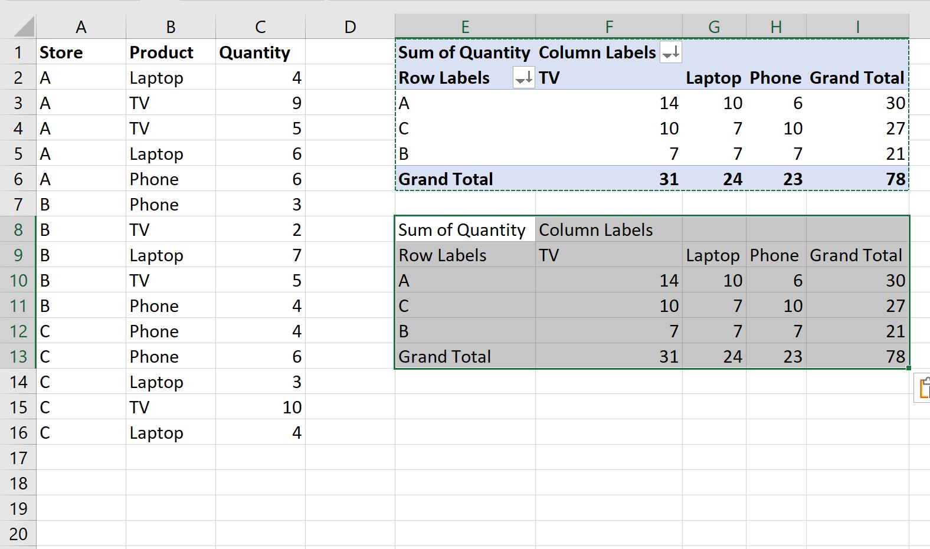930x549 pixels.
Task: Click pasted total 78 in row 13
Action: 857,357
